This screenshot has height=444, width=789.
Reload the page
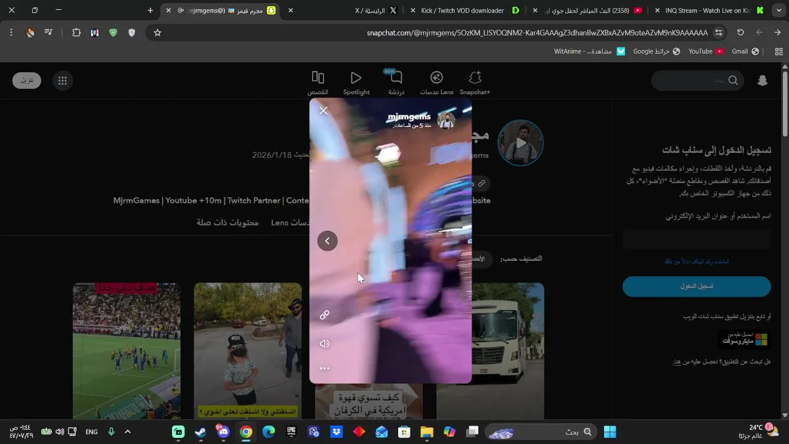pos(740,33)
